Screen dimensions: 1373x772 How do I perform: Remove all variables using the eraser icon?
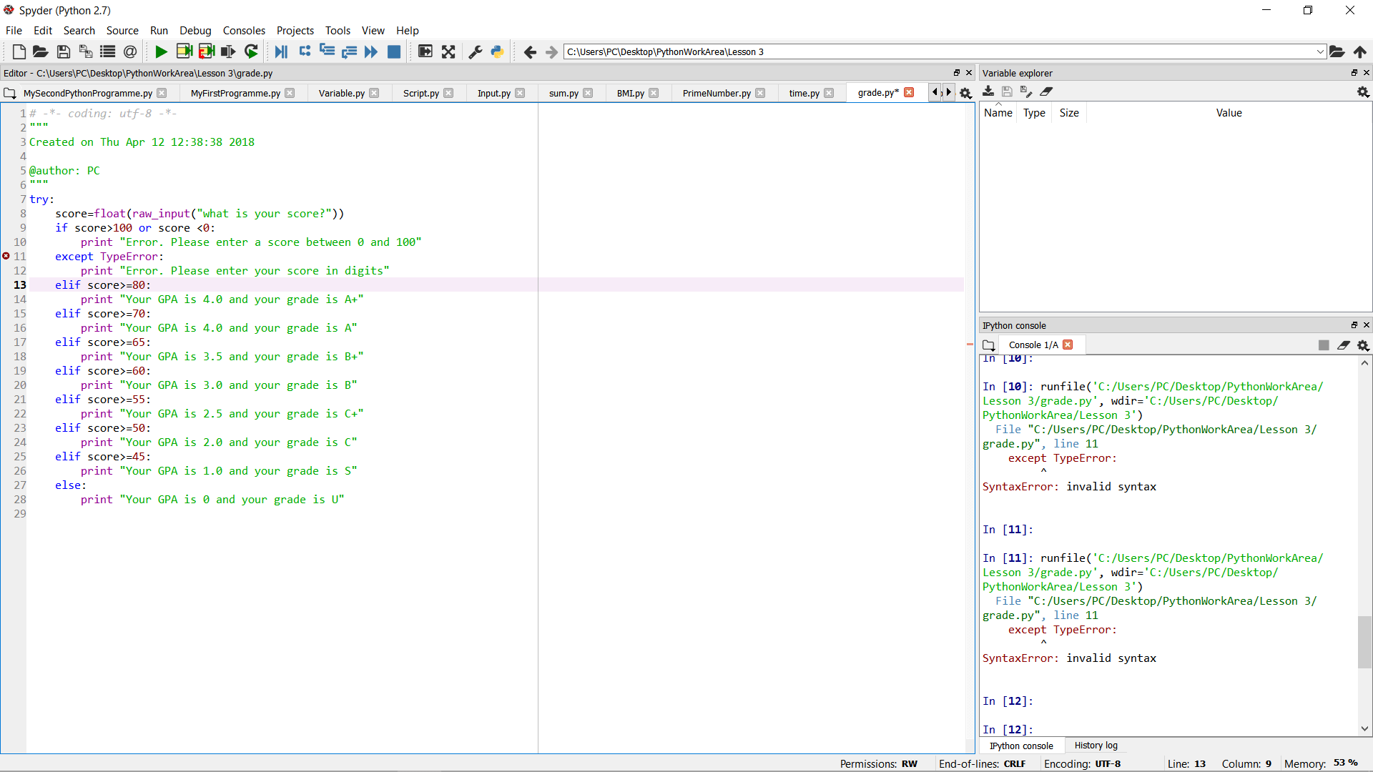[x=1047, y=91]
